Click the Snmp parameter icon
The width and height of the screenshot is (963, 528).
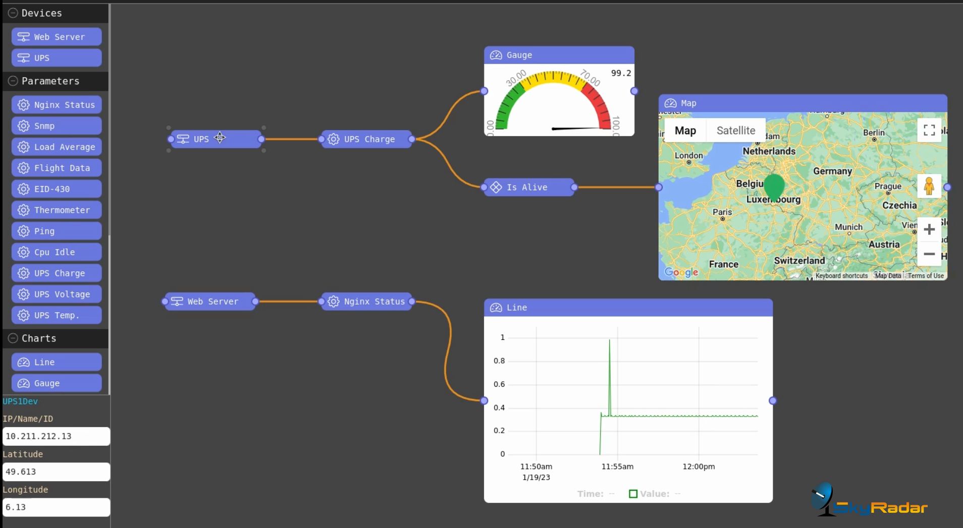[24, 126]
